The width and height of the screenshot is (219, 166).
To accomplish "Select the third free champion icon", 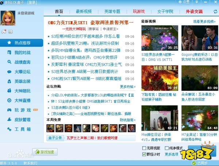I will [69, 128].
